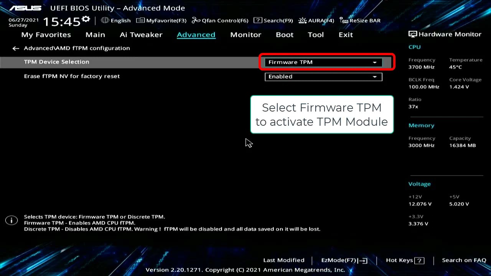The width and height of the screenshot is (491, 276).
Task: Click the MyFavorite(F3) list icon
Action: coord(140,20)
